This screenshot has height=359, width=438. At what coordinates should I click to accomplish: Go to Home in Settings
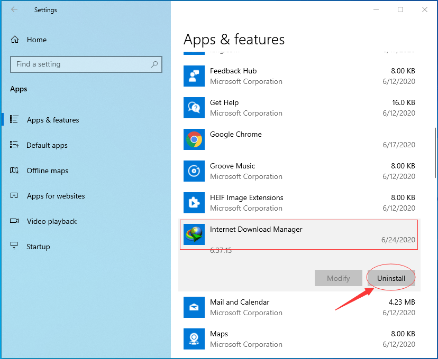[36, 40]
